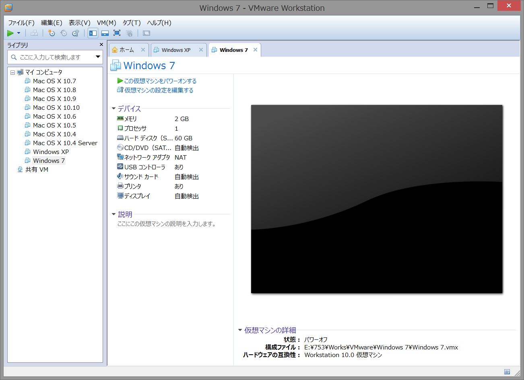Toggle the library sidebar view icon
Screen dimensions: 524x380
tap(93, 33)
